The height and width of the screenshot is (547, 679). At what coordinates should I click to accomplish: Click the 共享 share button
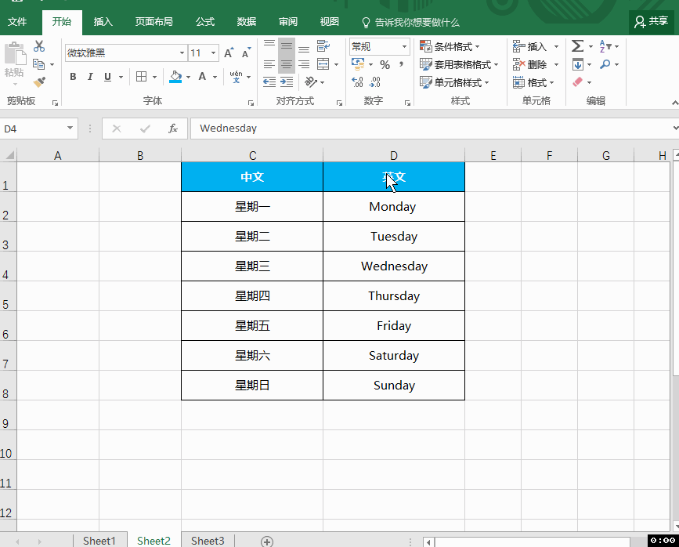(652, 22)
